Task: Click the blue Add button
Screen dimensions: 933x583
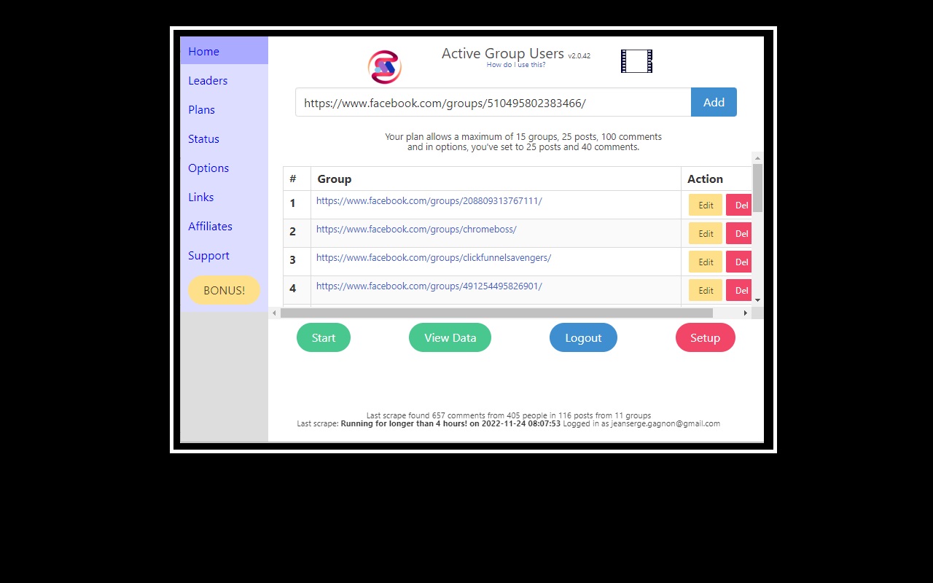Action: click(x=714, y=102)
